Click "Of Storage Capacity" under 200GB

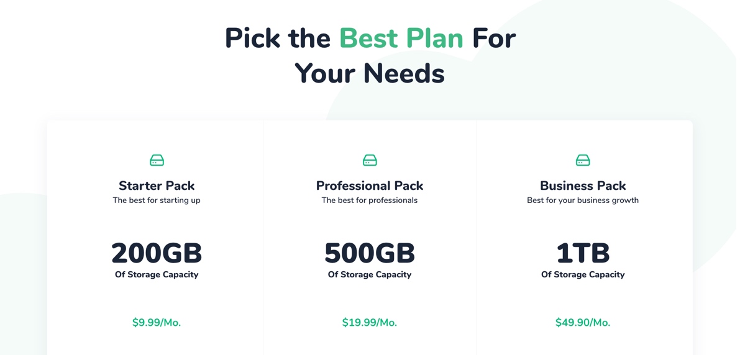point(157,274)
